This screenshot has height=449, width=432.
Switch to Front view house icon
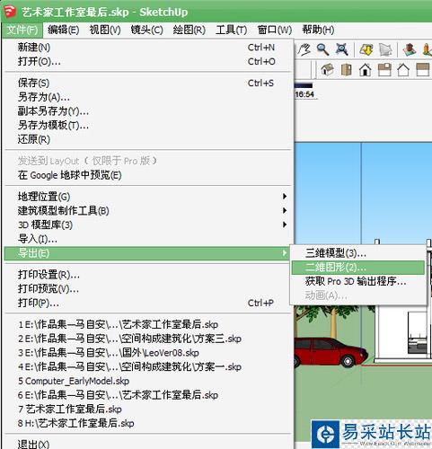point(366,70)
